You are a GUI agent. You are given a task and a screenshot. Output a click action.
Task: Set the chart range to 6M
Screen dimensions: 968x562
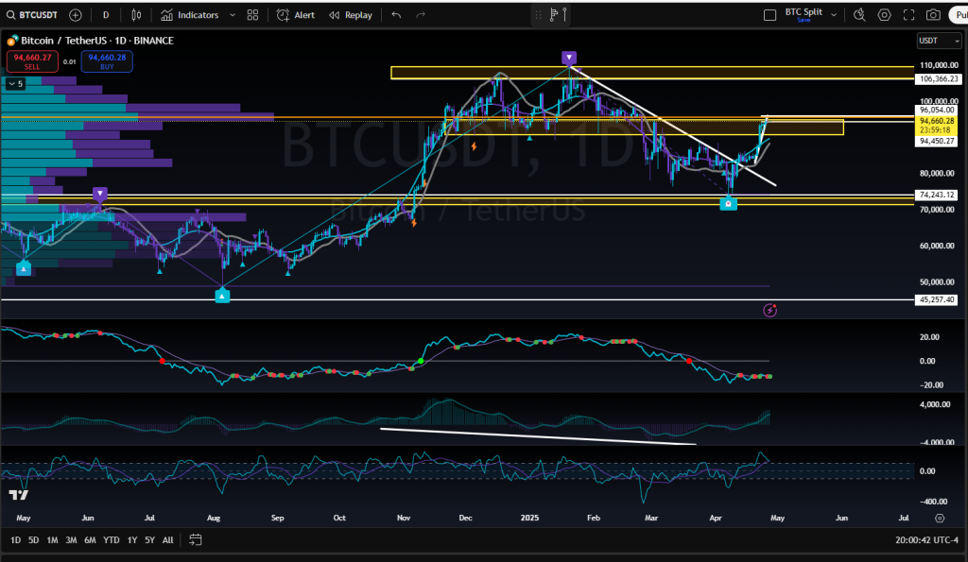tap(90, 540)
